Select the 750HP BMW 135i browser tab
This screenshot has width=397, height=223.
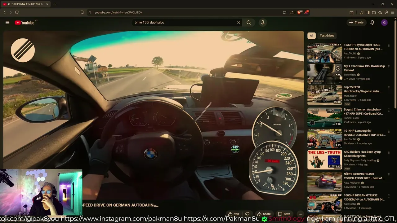[x=26, y=4]
